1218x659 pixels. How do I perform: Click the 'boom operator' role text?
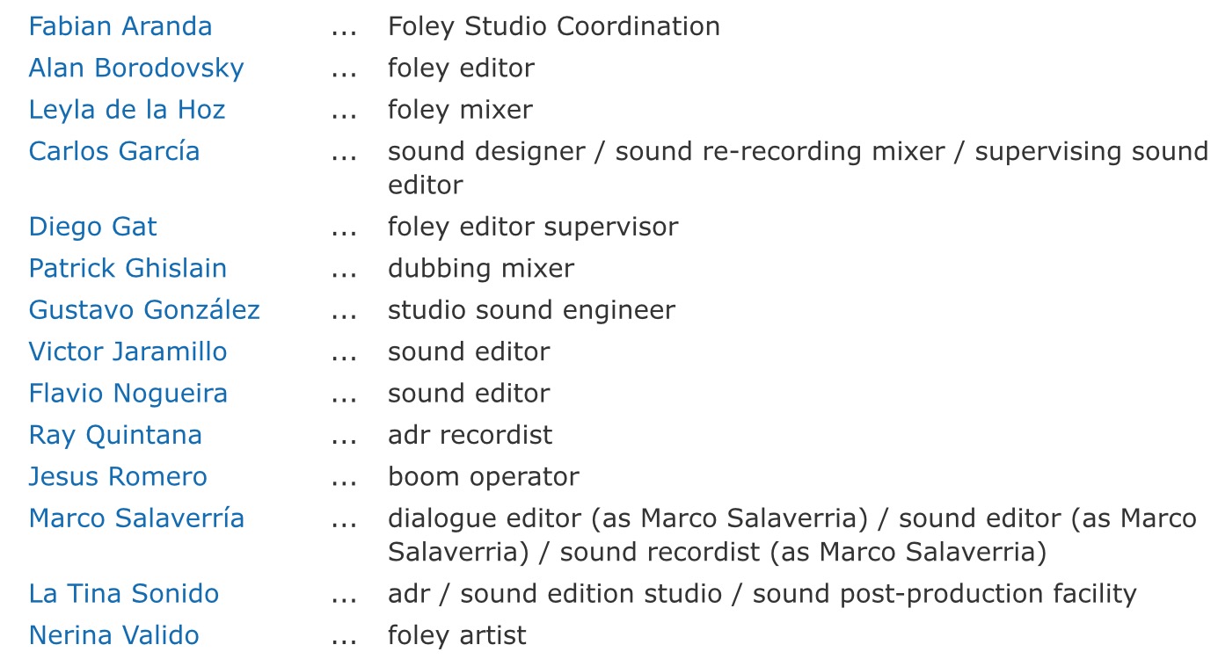point(483,476)
